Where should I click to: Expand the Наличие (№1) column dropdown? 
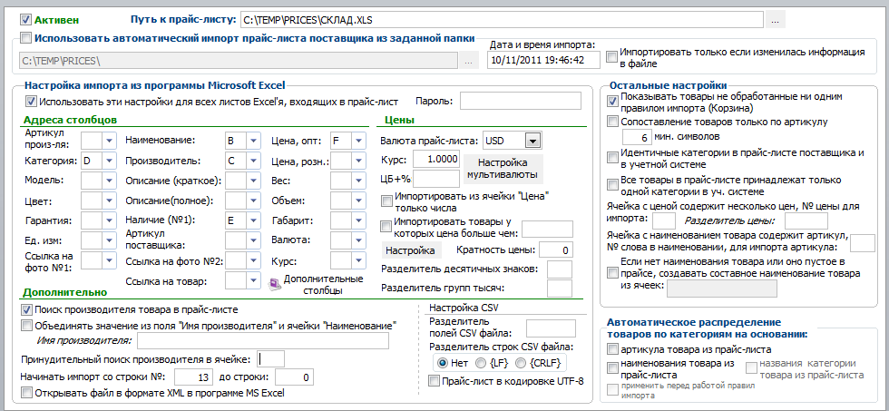pos(253,220)
